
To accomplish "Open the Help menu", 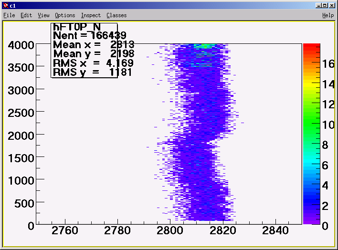I will click(x=328, y=15).
